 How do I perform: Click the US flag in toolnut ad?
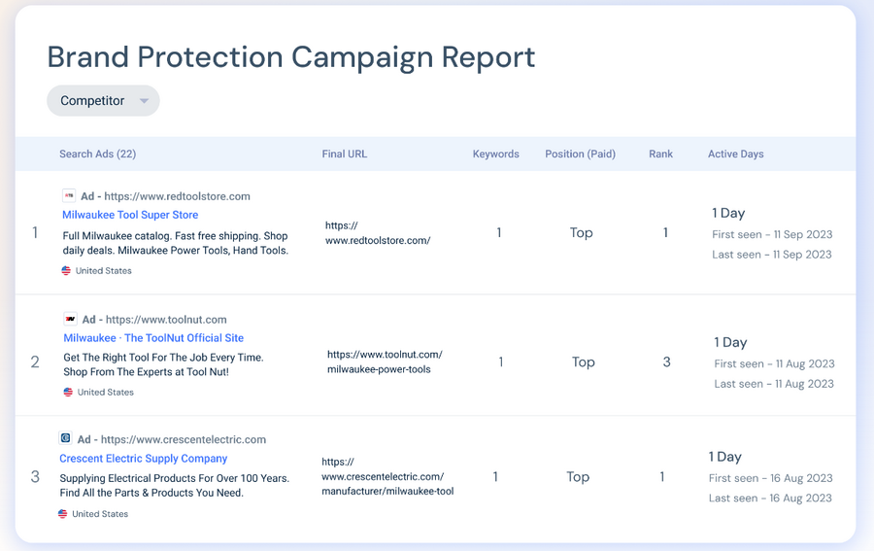[68, 392]
